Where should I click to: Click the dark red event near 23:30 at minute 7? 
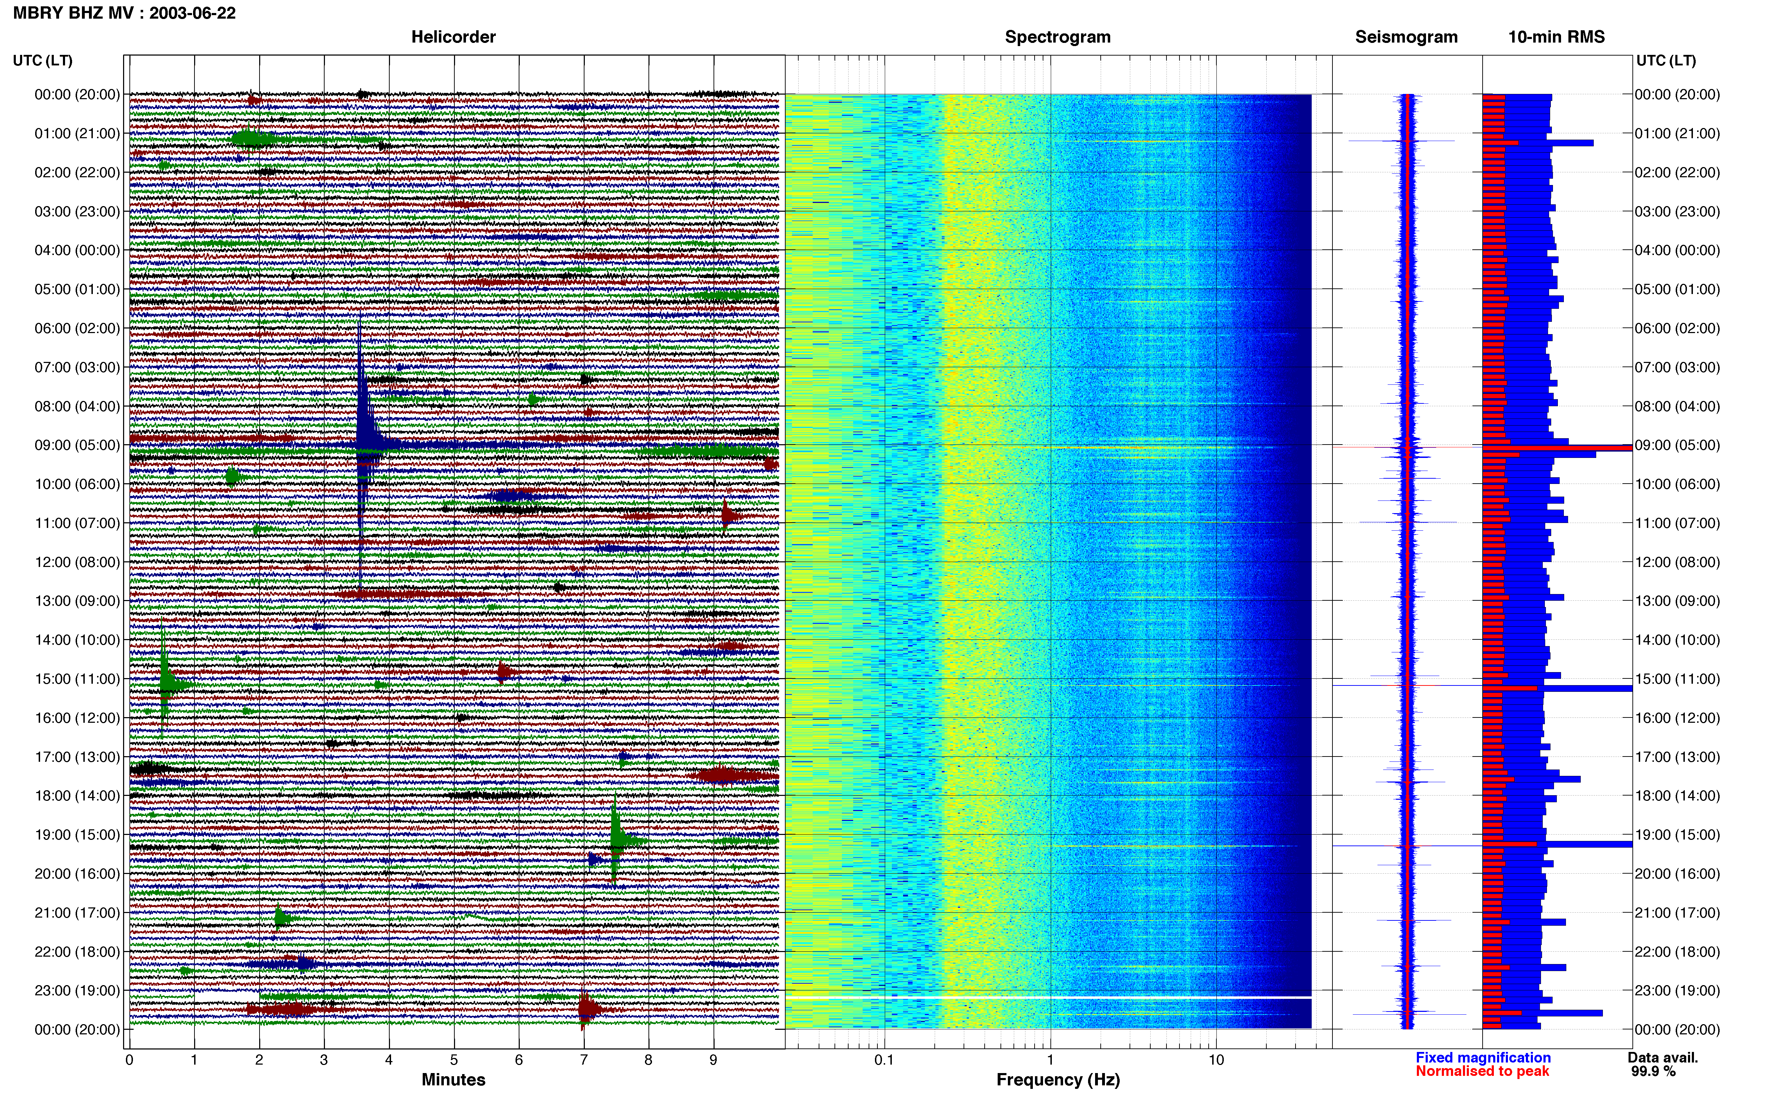(588, 1010)
